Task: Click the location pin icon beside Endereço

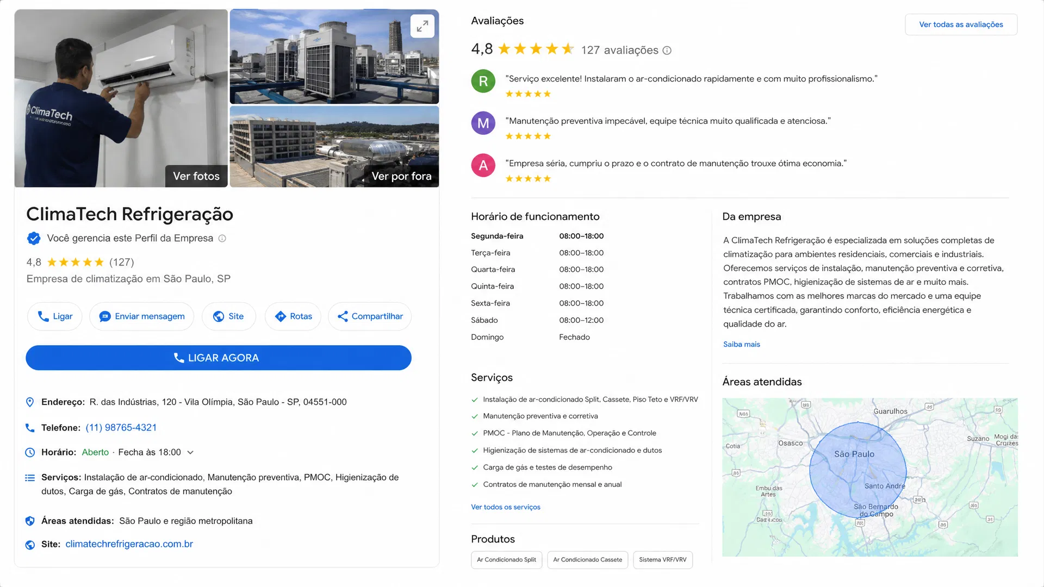Action: [30, 402]
